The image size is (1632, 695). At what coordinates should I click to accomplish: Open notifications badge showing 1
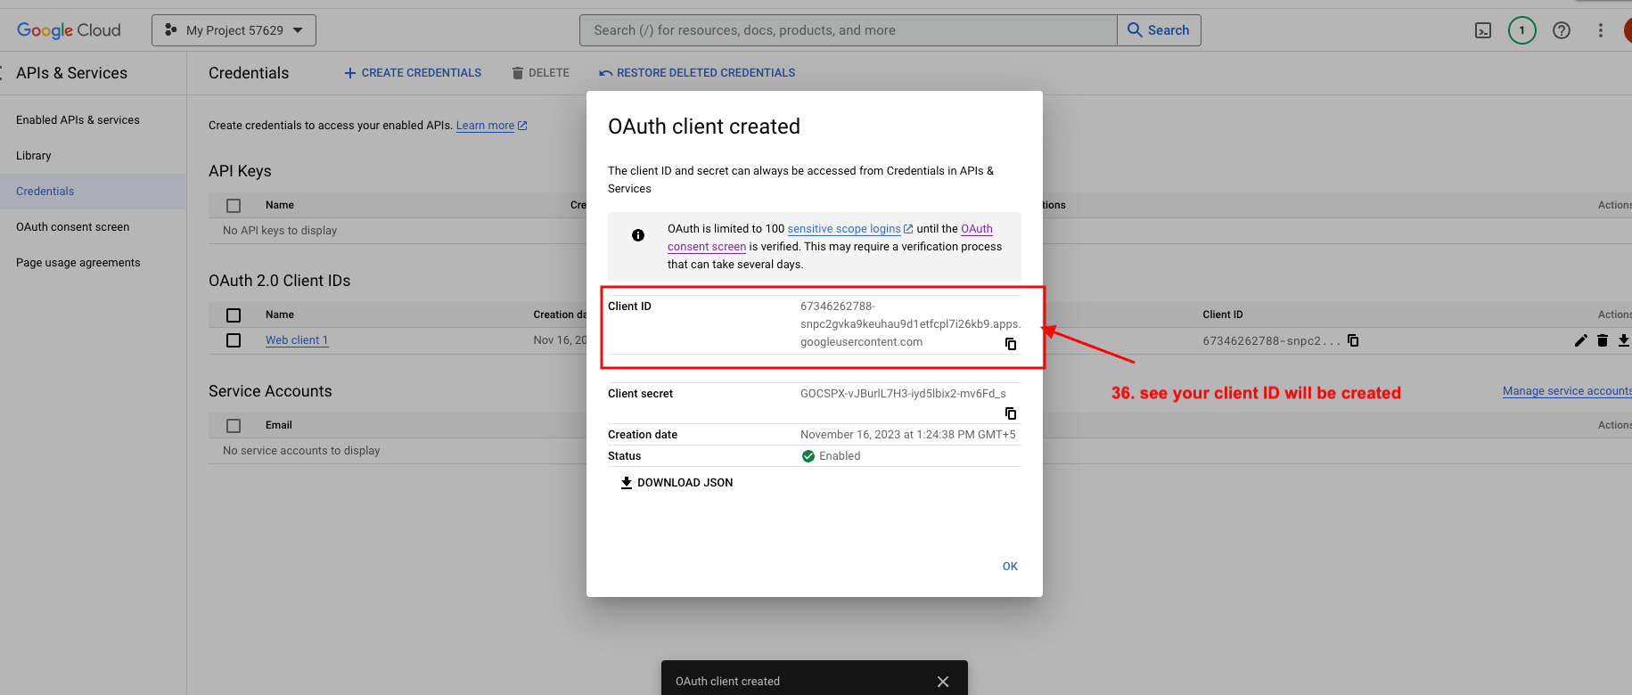(1522, 30)
